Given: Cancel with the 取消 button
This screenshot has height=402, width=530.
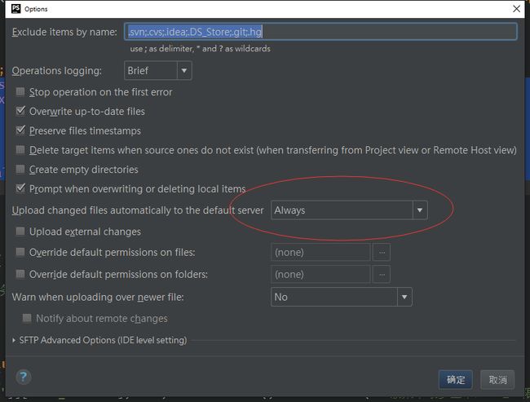Looking at the screenshot, I should point(498,380).
